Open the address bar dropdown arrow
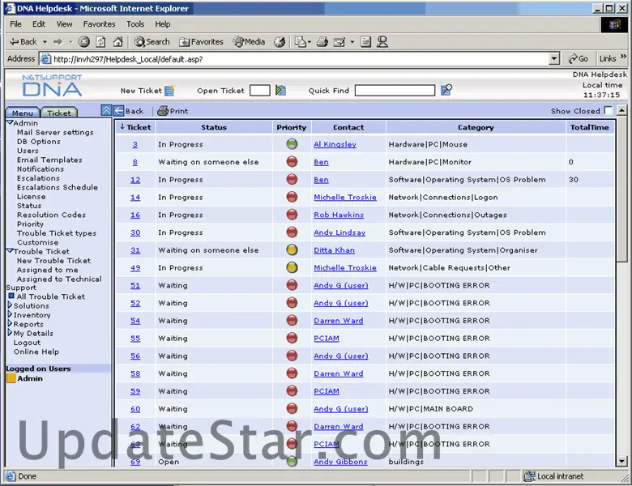Viewport: 632px width, 486px height. [x=554, y=59]
